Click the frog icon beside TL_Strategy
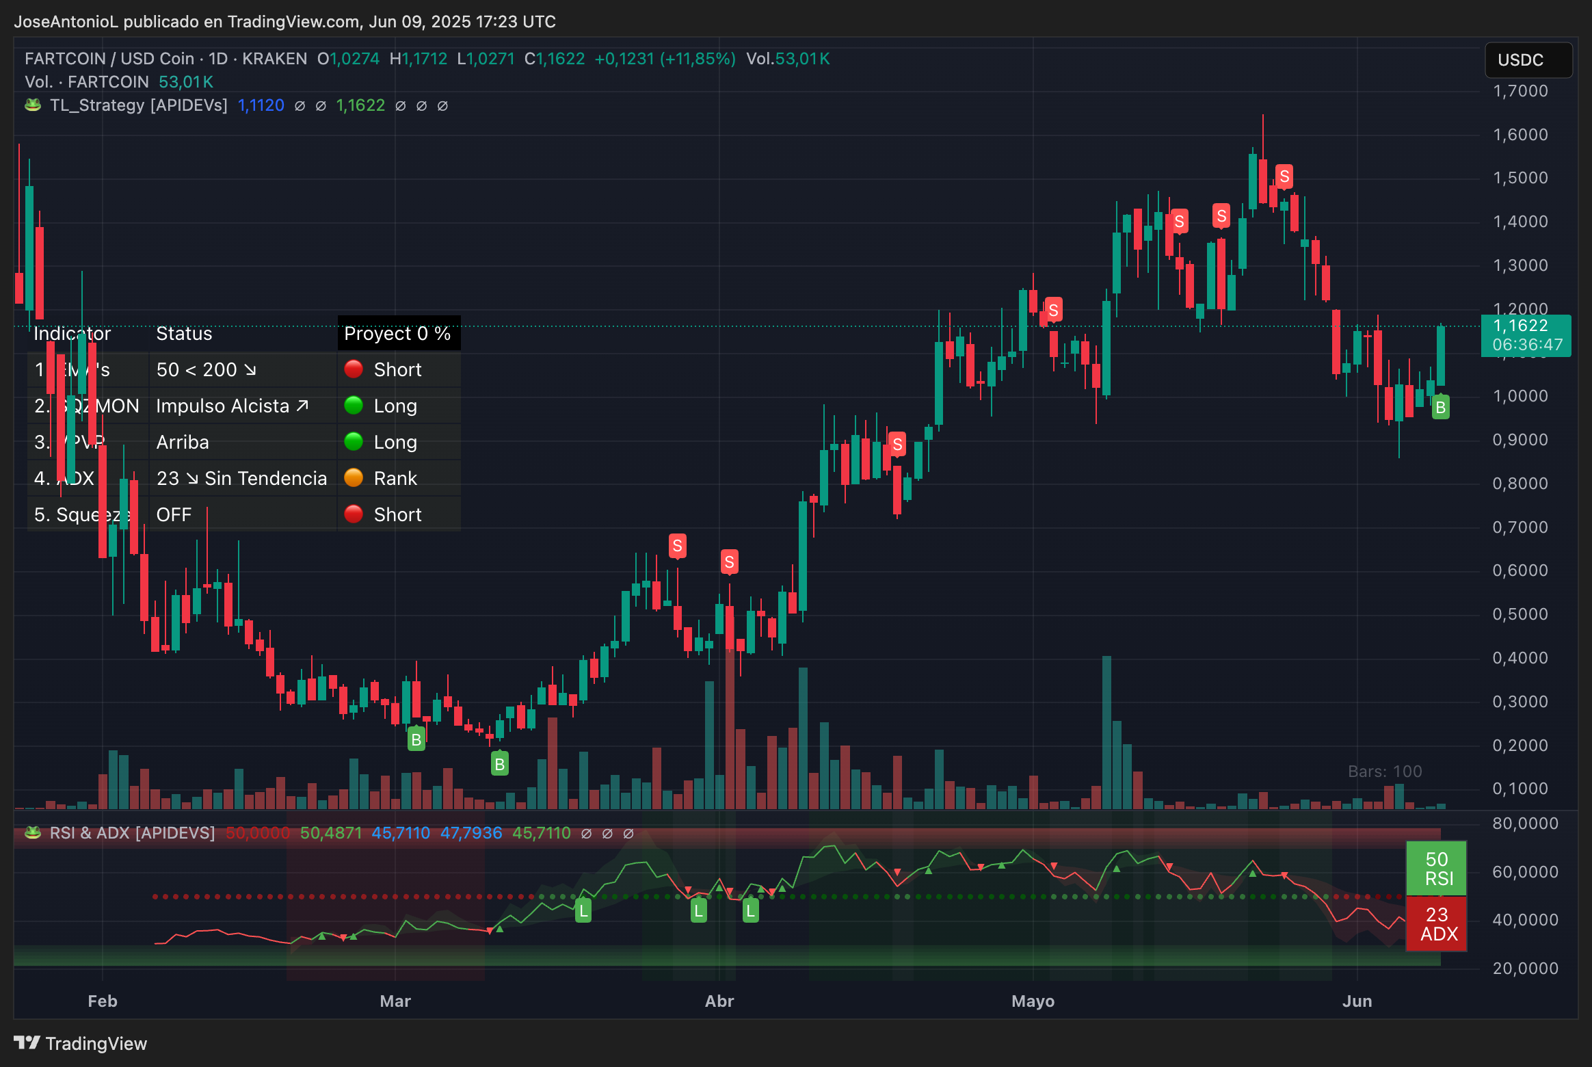The image size is (1592, 1067). pos(33,105)
